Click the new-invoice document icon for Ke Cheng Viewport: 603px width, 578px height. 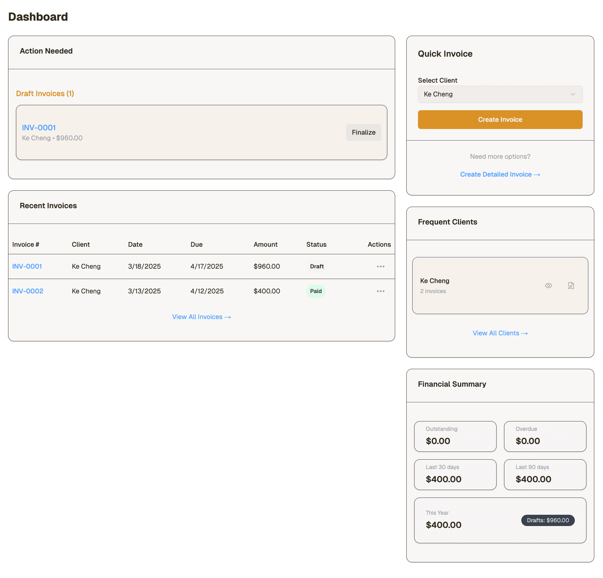pos(571,285)
